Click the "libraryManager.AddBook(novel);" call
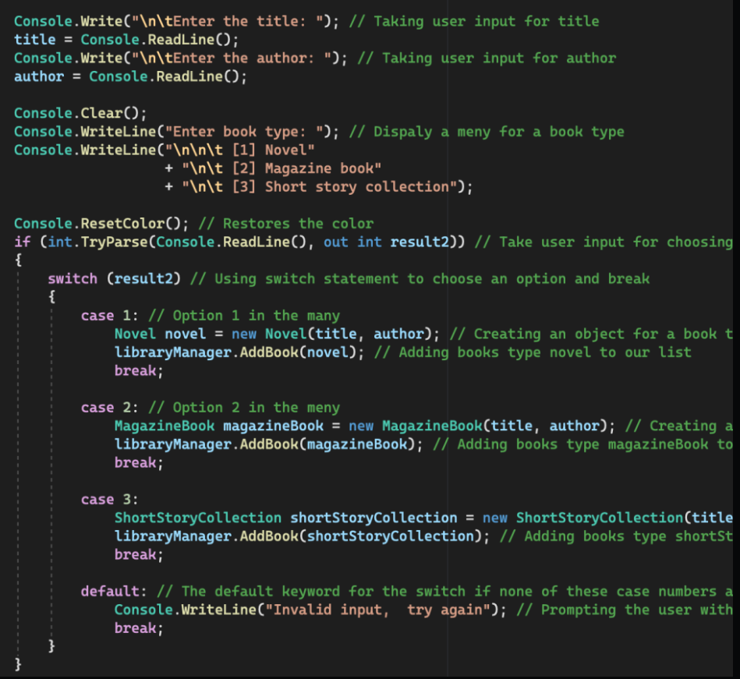 (239, 352)
